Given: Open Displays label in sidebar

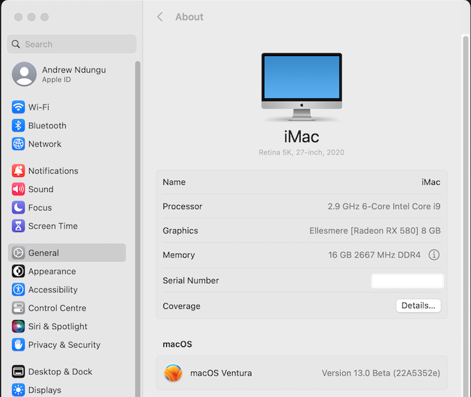Looking at the screenshot, I should [x=45, y=390].
